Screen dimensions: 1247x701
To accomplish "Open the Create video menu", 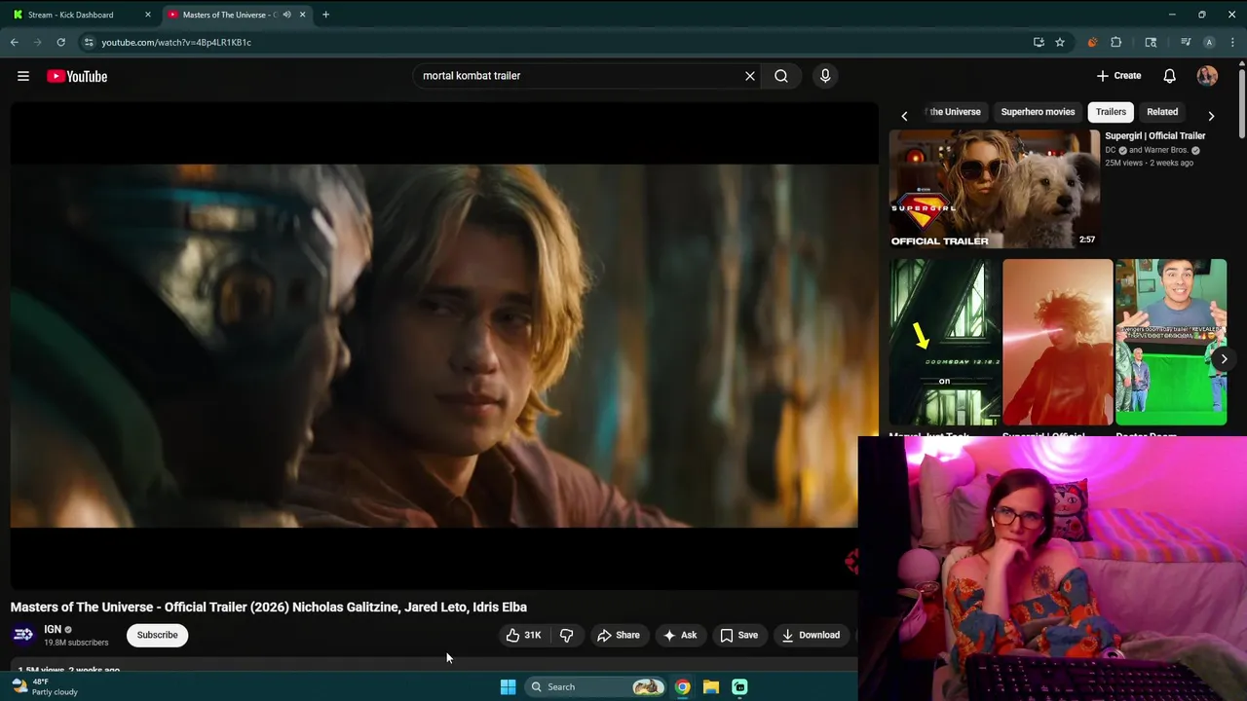I will click(1118, 76).
